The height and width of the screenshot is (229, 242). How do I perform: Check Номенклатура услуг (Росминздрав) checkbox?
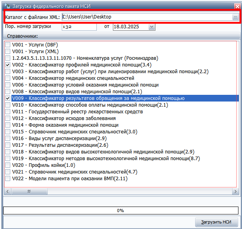coord(7,58)
